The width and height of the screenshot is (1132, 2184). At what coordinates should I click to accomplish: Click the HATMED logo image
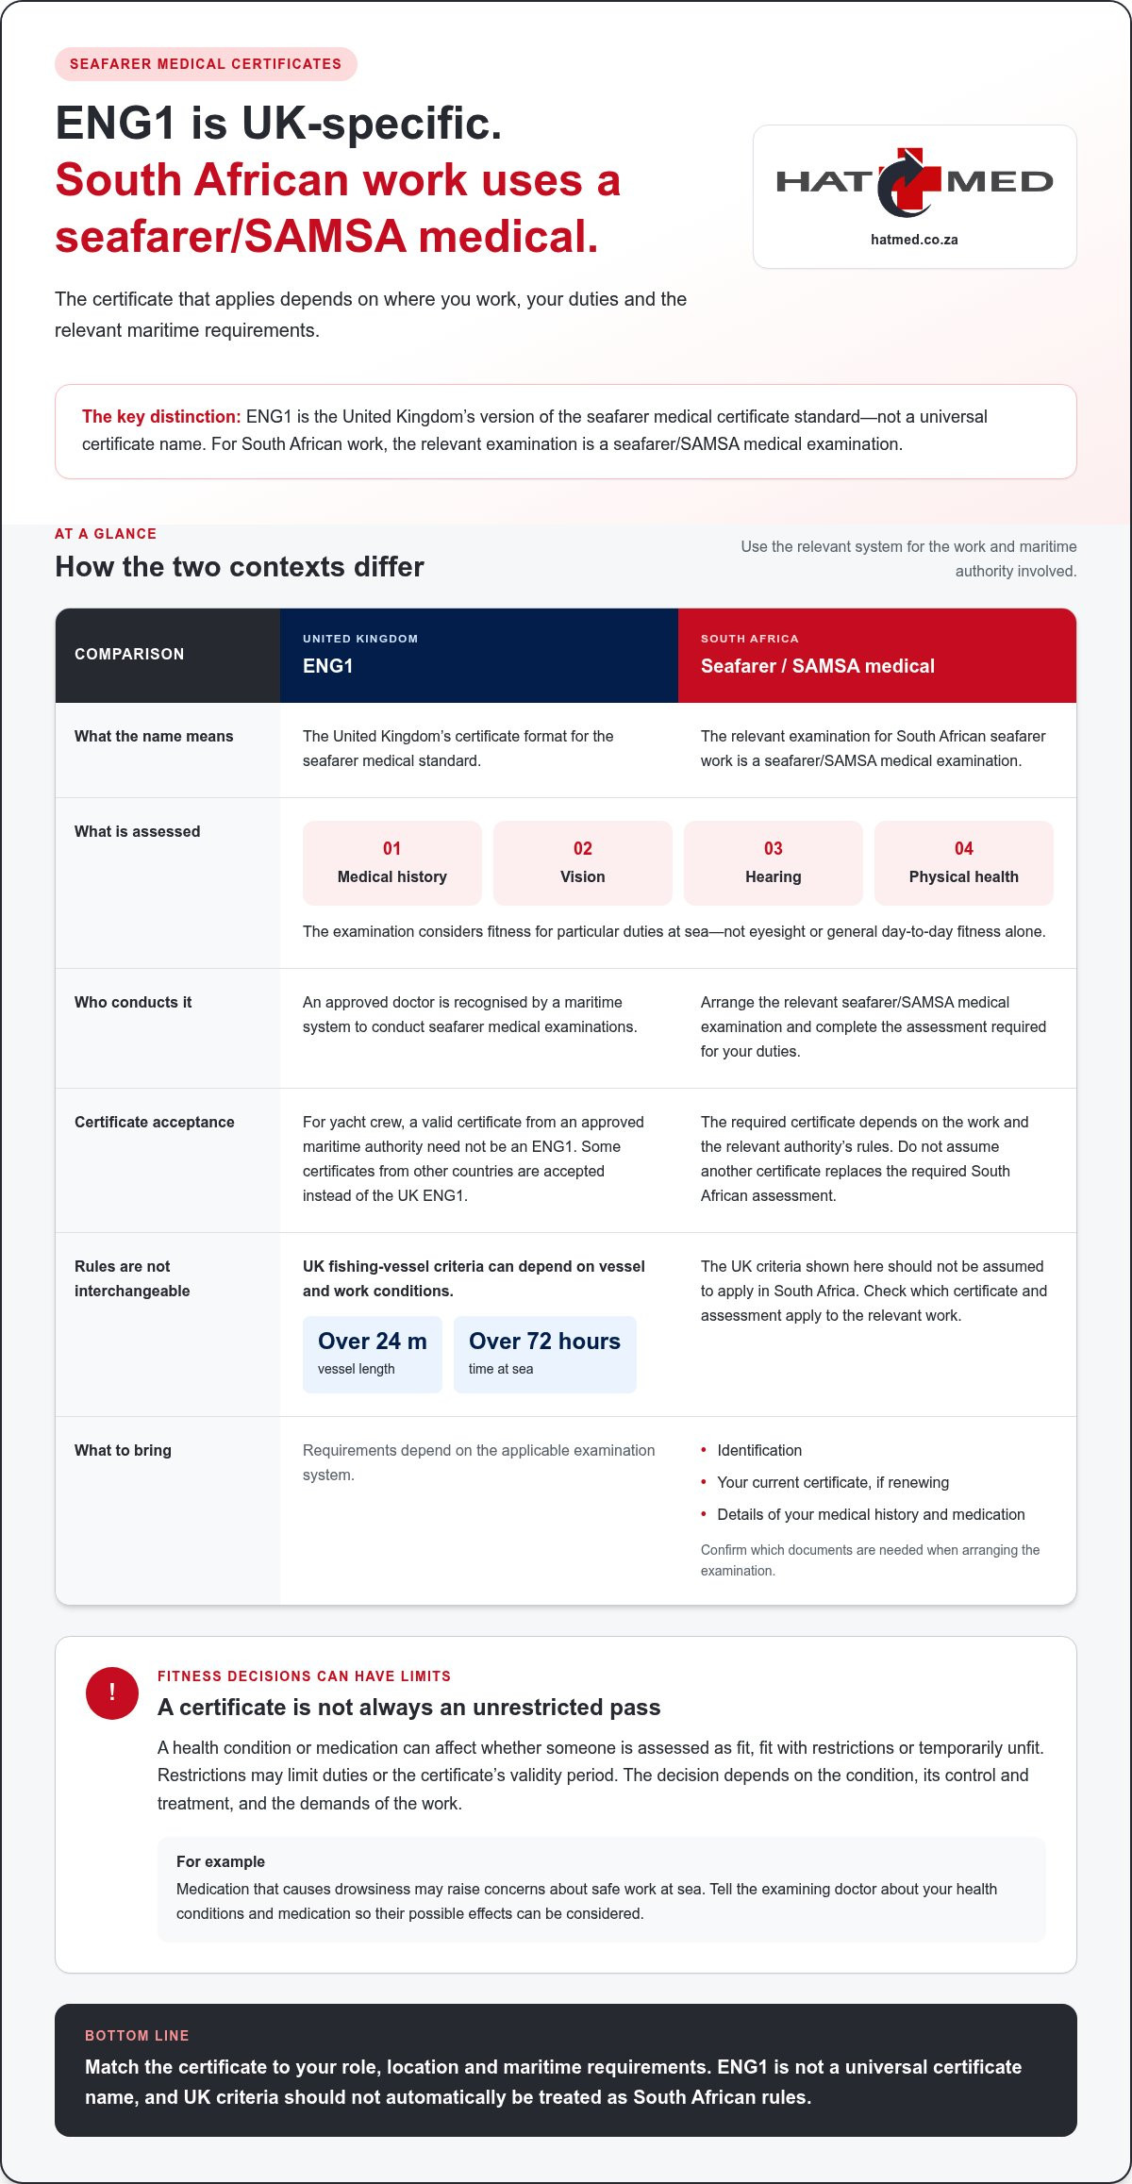pyautogui.click(x=914, y=182)
